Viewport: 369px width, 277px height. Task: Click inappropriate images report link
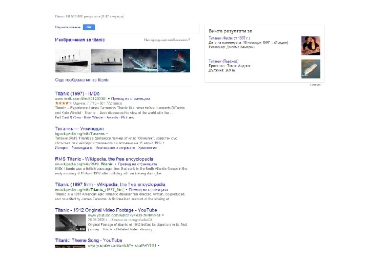(167, 40)
